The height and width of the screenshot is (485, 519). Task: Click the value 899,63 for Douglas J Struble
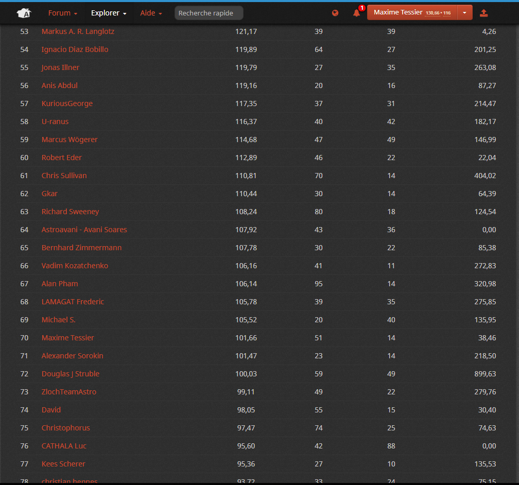coord(485,374)
